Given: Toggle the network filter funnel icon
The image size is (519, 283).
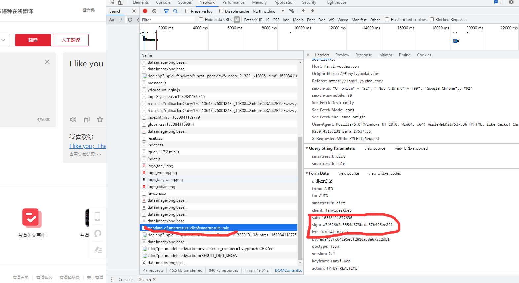Looking at the screenshot, I should point(166,11).
